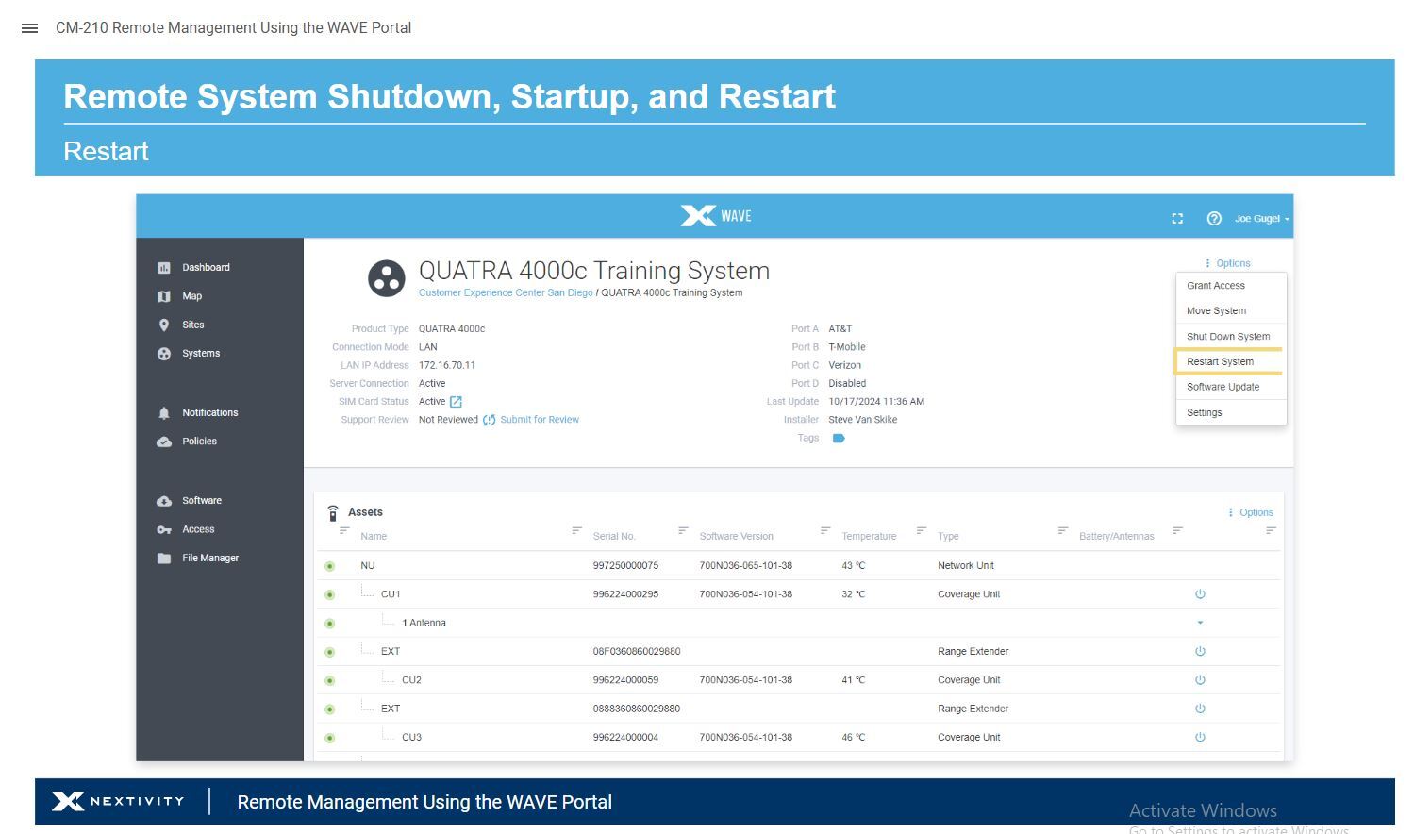This screenshot has width=1414, height=834.
Task: Click the power icon on CU3 row
Action: pos(1200,738)
